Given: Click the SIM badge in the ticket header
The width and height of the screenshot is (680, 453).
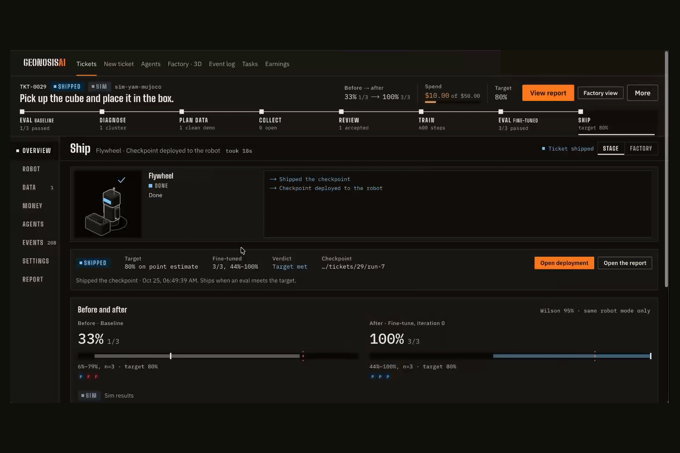Looking at the screenshot, I should click(x=99, y=86).
